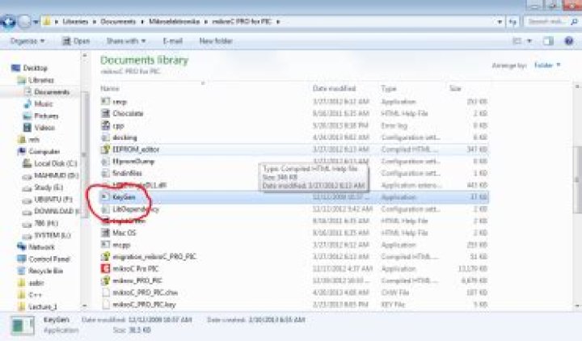Expand the arrow after Mikroelektronika breadcrumb

point(205,22)
